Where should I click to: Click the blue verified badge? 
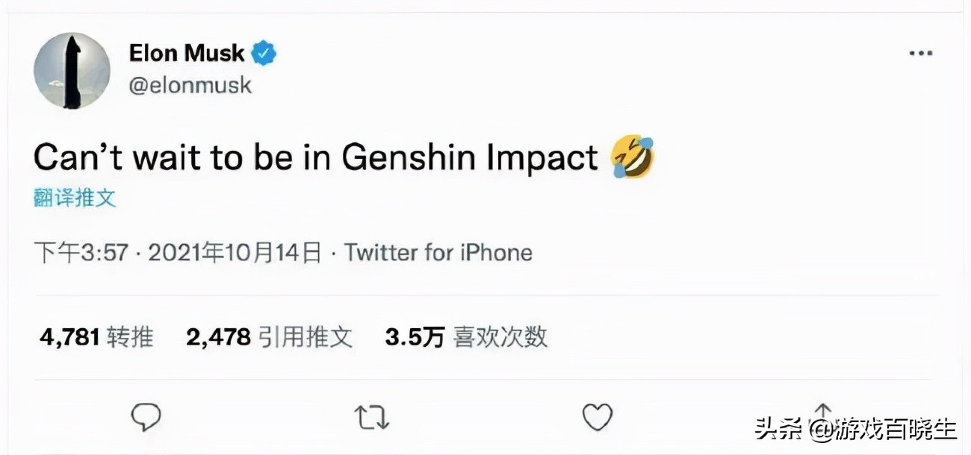click(x=264, y=54)
